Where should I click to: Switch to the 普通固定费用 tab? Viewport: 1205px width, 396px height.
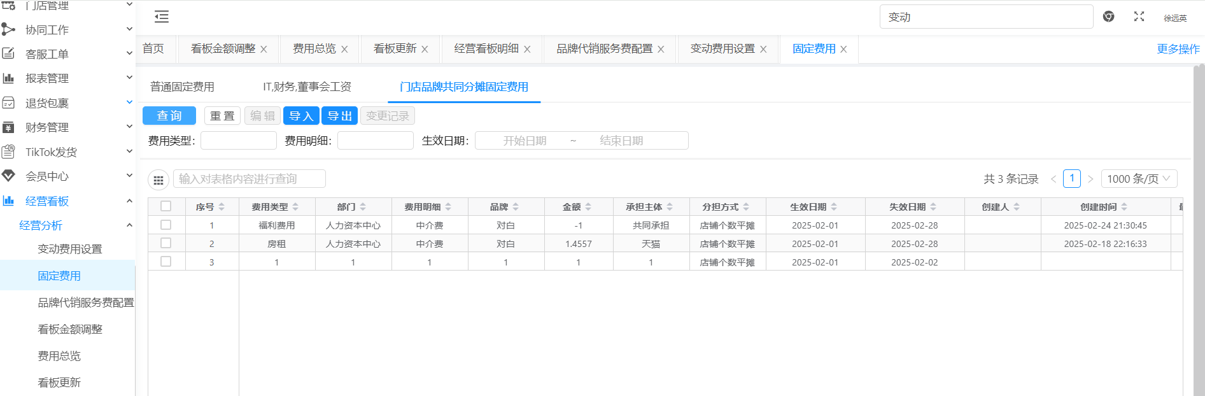pyautogui.click(x=182, y=87)
